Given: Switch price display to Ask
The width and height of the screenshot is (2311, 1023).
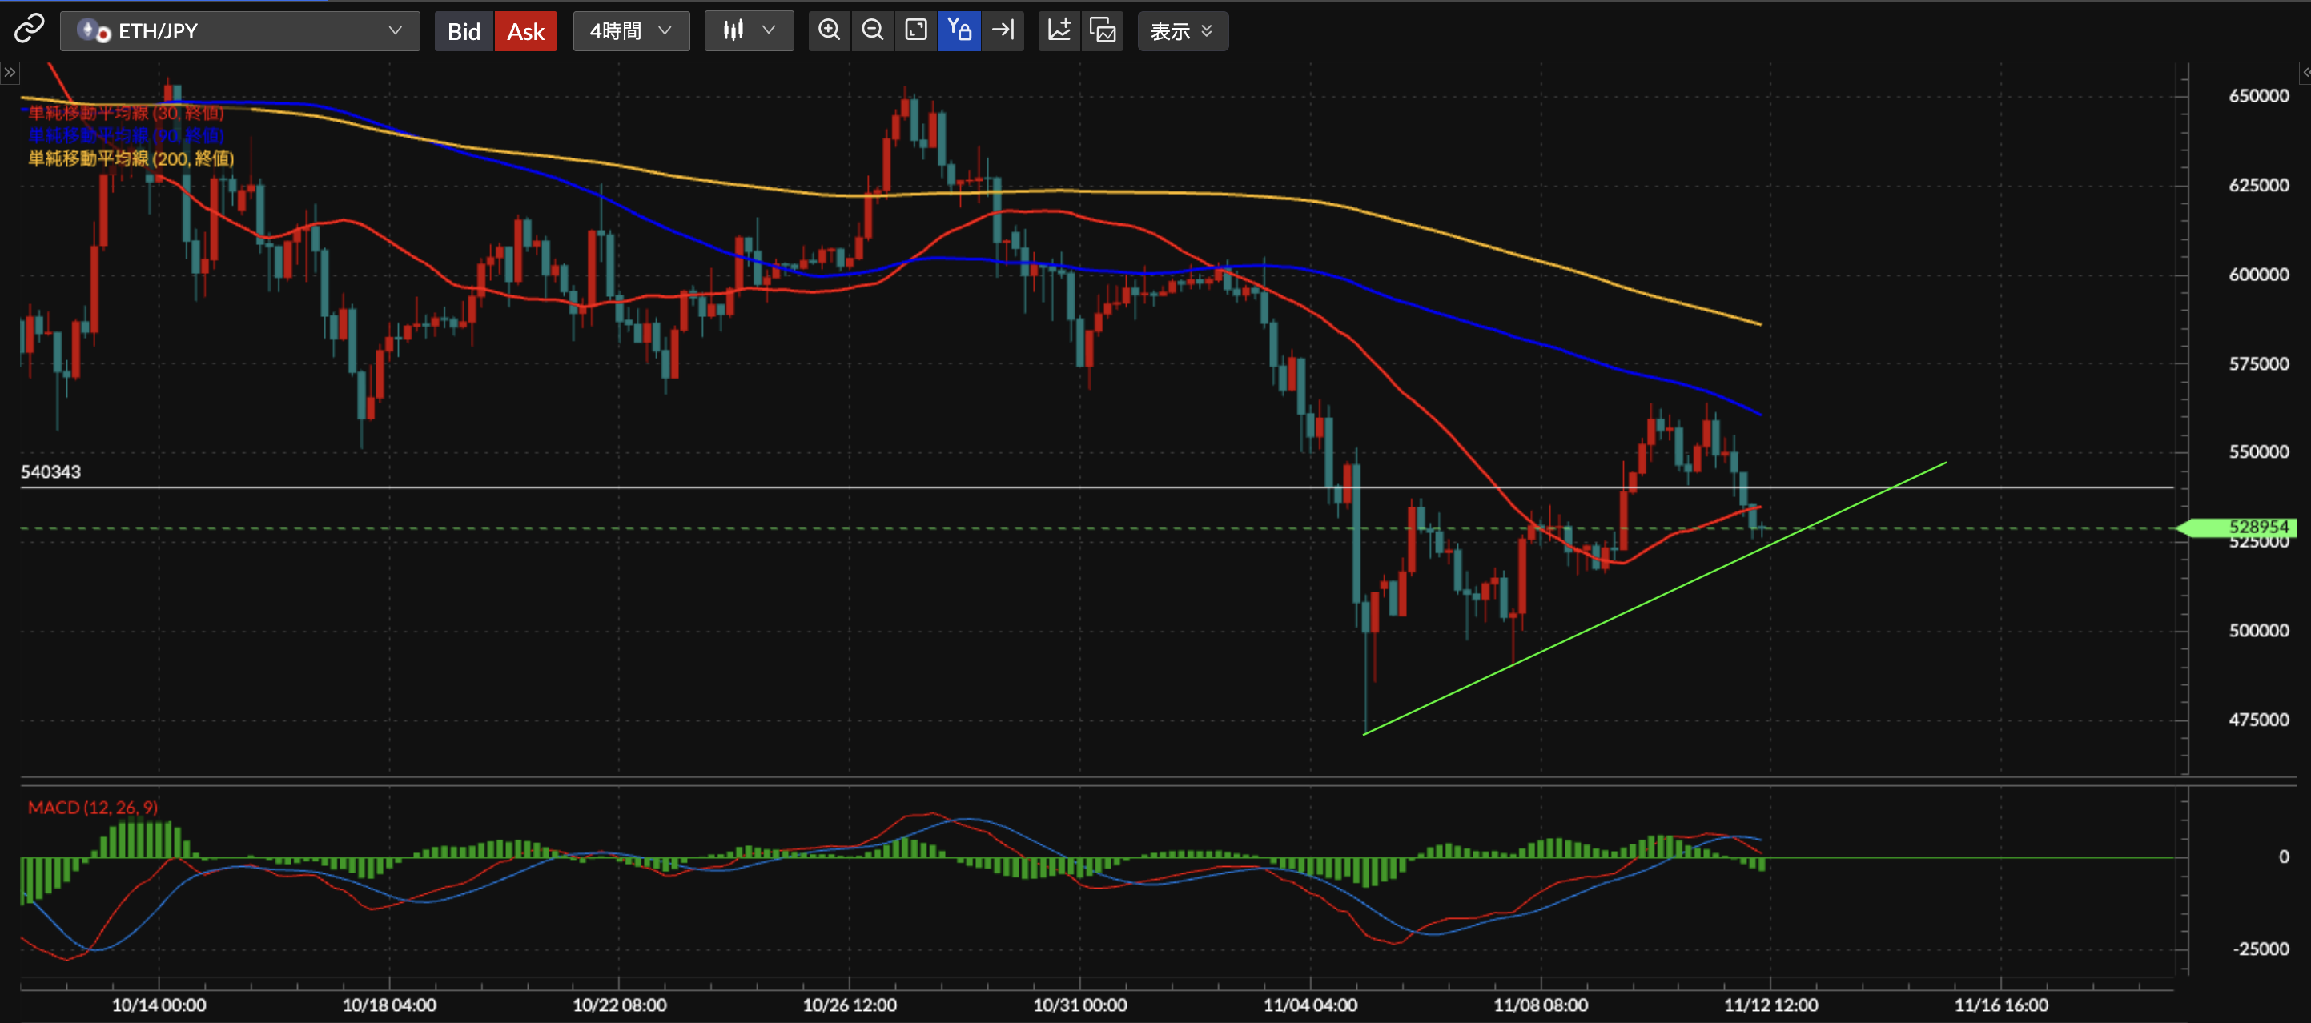Looking at the screenshot, I should pos(526,31).
